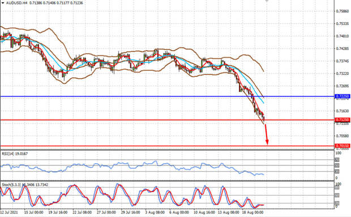
Task: Click the 3 Aug 08:00 time label
Action: click(x=155, y=212)
